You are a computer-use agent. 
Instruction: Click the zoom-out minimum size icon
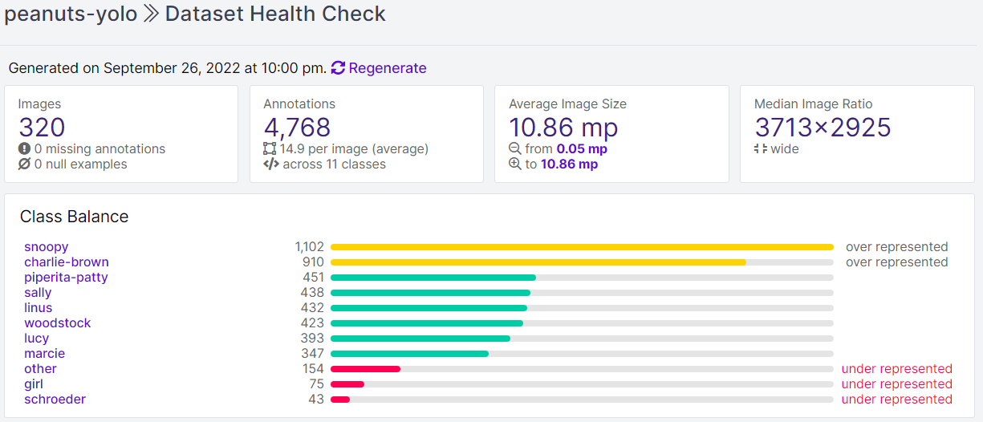[x=515, y=148]
